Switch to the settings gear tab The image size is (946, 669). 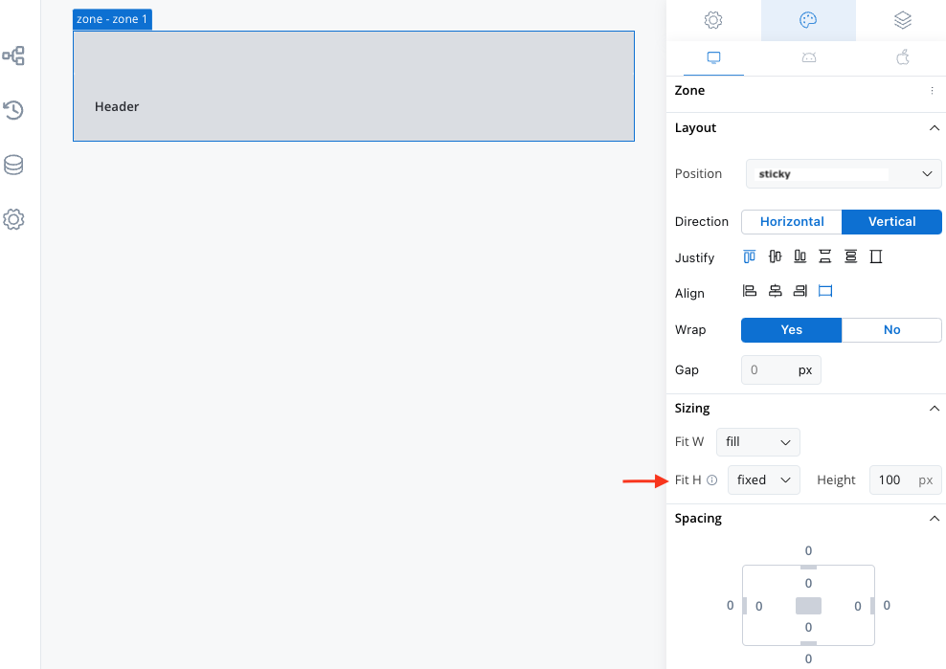pyautogui.click(x=713, y=20)
